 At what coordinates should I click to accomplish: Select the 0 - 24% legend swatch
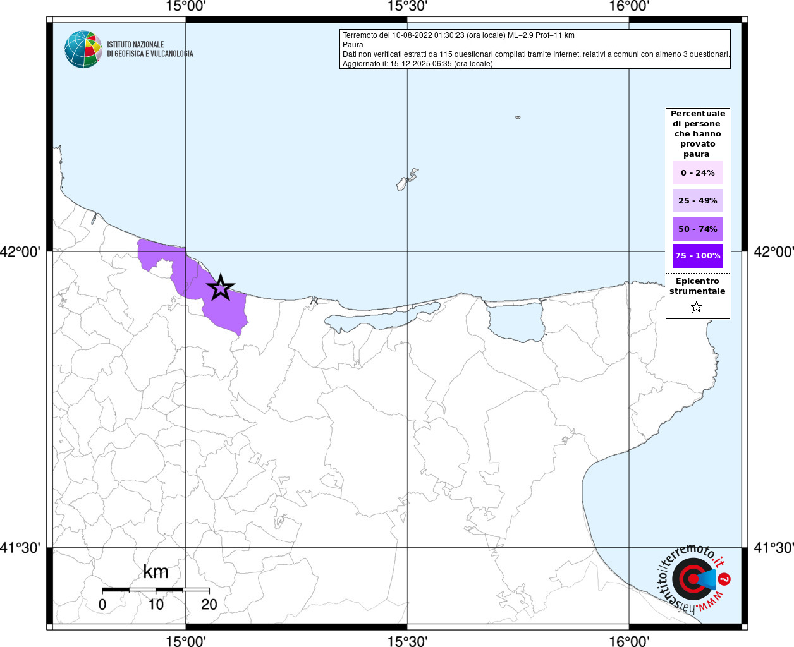[x=698, y=172]
